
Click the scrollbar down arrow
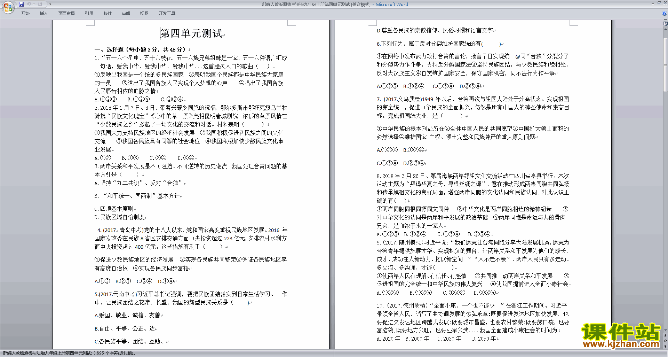pyautogui.click(x=666, y=330)
